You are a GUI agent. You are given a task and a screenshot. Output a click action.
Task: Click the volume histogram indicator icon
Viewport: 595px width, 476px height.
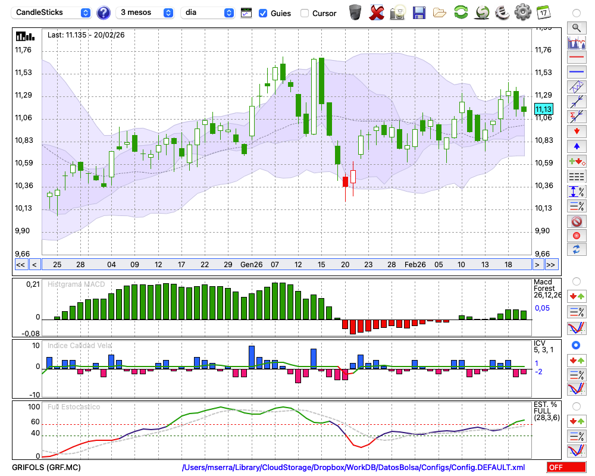pyautogui.click(x=577, y=43)
